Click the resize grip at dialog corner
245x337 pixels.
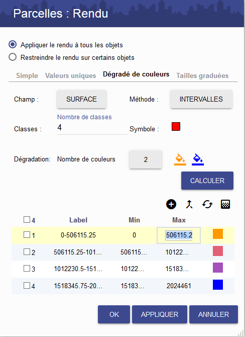tap(240, 333)
